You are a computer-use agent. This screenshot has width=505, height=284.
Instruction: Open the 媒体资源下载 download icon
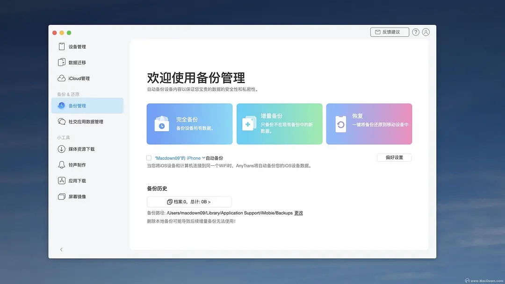[62, 149]
